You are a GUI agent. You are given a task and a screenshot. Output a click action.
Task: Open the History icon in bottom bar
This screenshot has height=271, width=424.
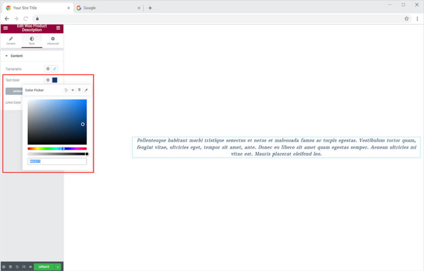click(17, 267)
